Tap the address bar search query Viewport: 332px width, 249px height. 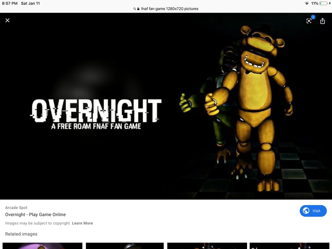point(169,9)
